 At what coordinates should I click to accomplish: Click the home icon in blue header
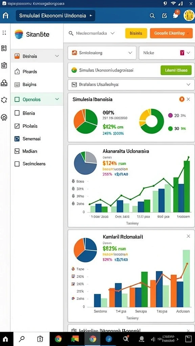point(5,16)
